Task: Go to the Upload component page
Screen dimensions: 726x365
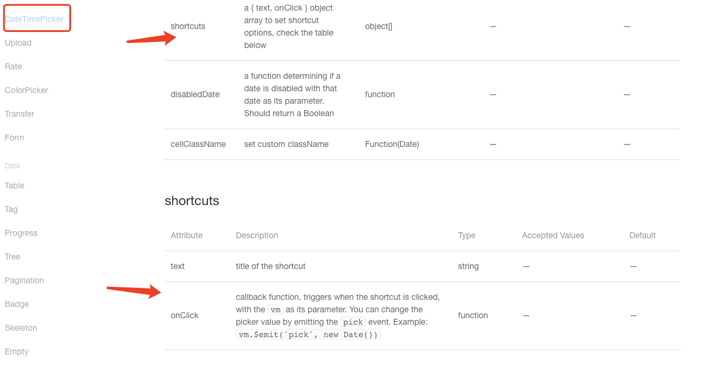Action: point(18,43)
